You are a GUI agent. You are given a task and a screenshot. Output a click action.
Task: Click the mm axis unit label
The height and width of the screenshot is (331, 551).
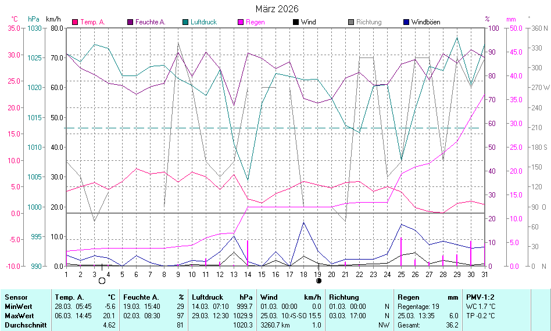pyautogui.click(x=511, y=19)
